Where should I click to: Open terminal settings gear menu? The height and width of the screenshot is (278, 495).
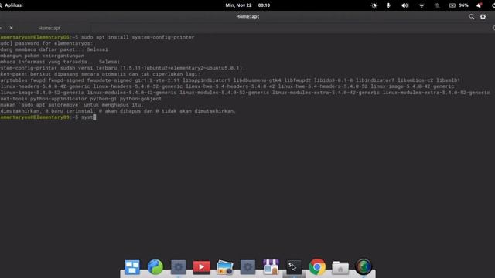(x=483, y=17)
